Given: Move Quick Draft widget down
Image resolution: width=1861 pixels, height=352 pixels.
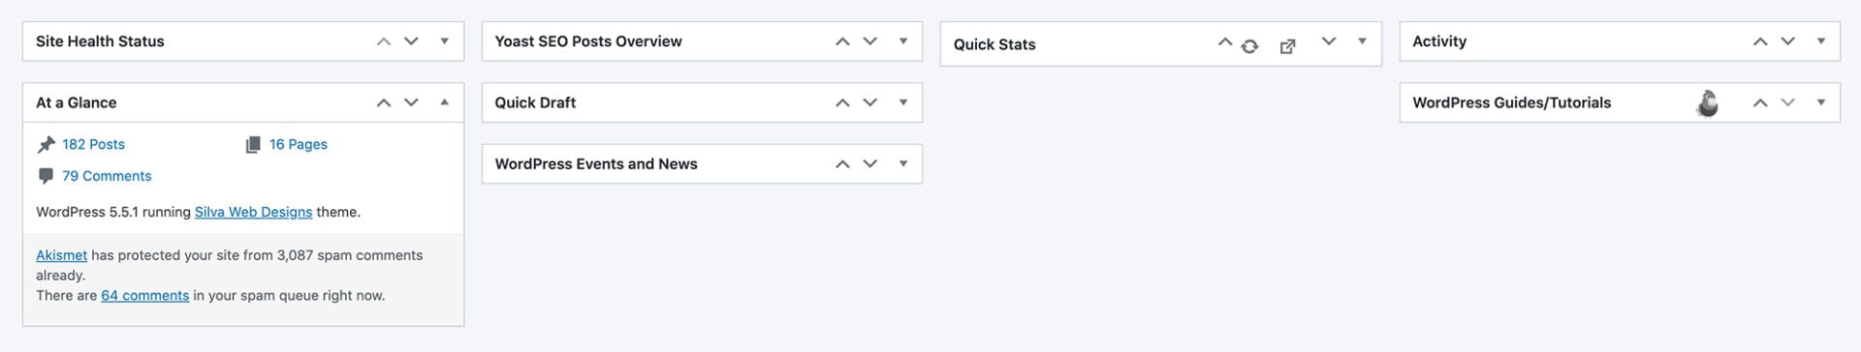Looking at the screenshot, I should (870, 103).
